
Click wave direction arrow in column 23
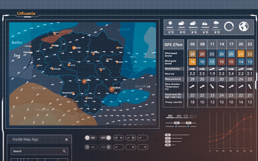(x=250, y=86)
